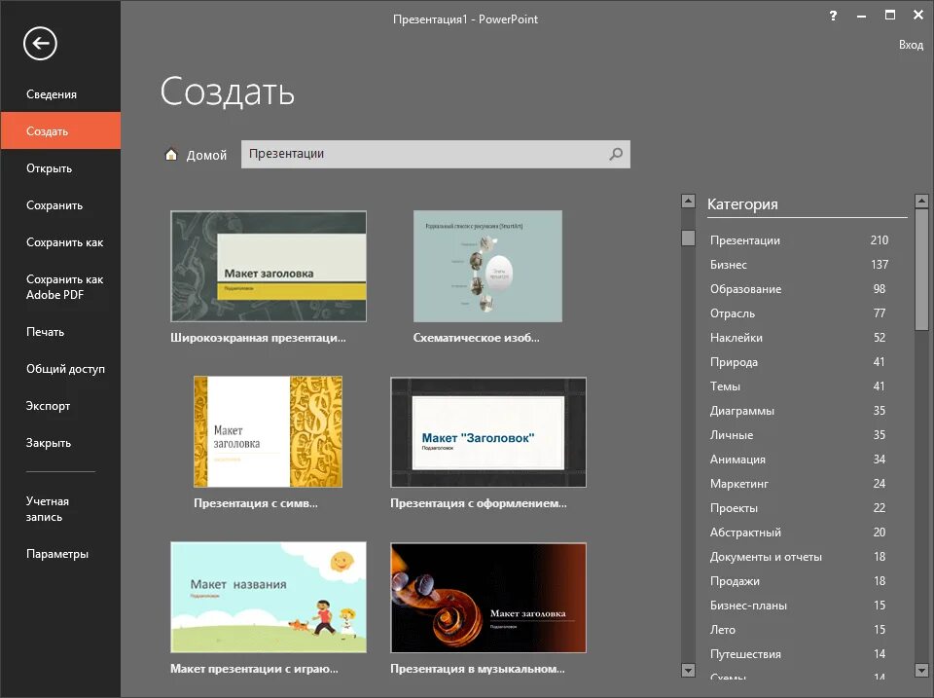Open the Печать section
The image size is (934, 698).
[x=60, y=331]
